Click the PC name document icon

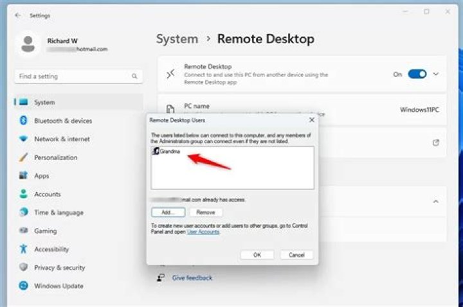[170, 109]
